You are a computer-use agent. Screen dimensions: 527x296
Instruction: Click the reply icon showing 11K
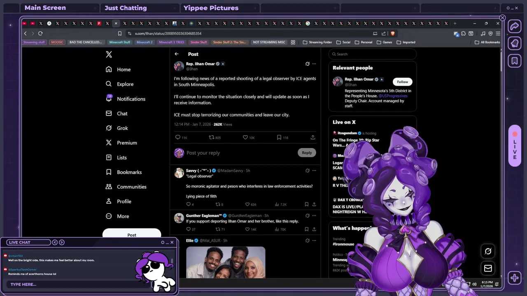(x=178, y=137)
